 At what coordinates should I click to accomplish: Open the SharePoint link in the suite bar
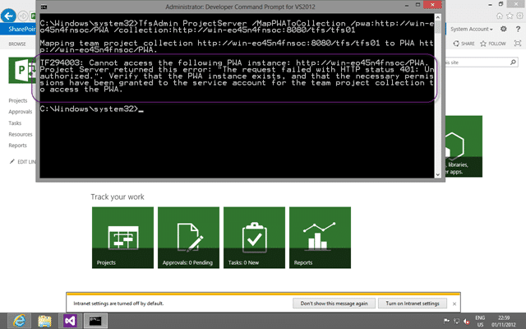[x=22, y=29]
